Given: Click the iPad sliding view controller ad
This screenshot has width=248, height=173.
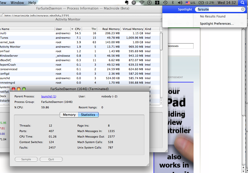Looking at the screenshot, I should 181,128.
